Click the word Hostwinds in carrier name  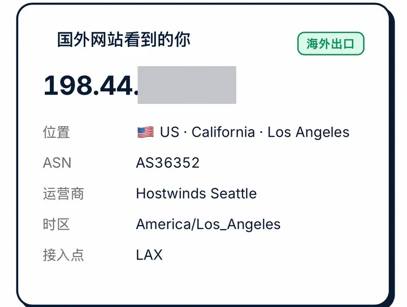pos(171,193)
